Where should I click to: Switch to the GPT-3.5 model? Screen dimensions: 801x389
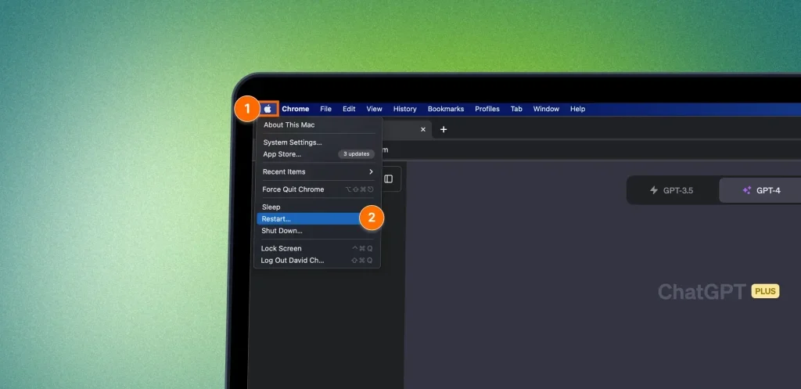click(672, 190)
